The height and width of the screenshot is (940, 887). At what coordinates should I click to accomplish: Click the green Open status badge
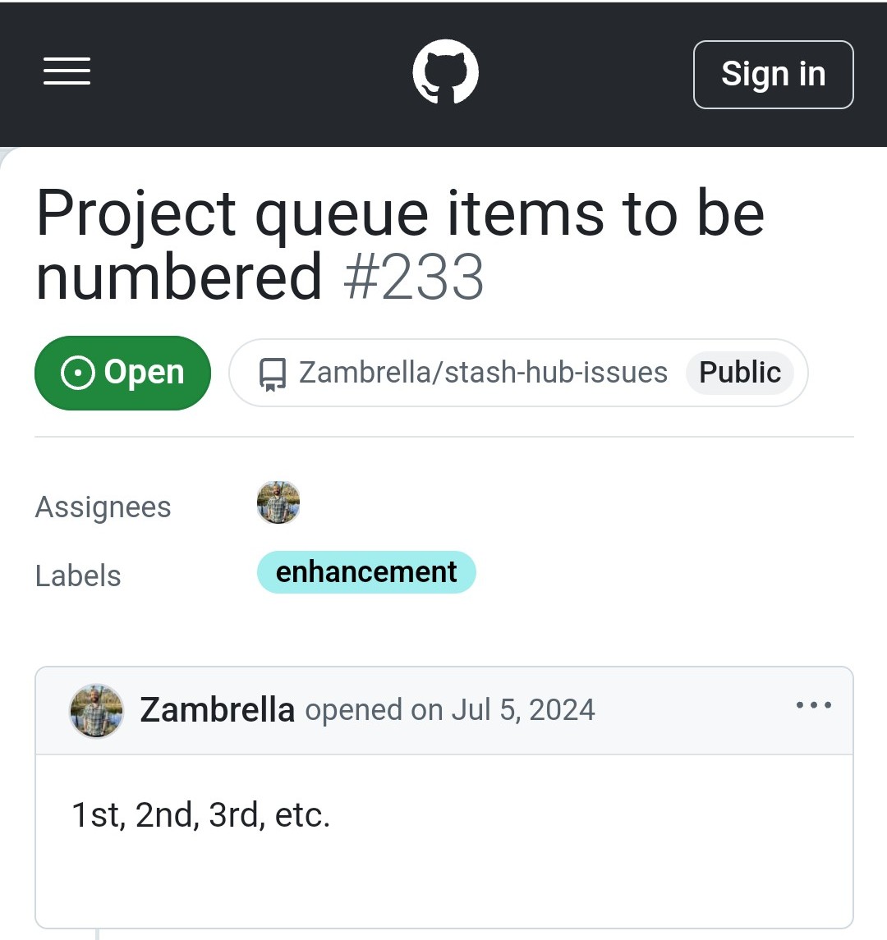[x=122, y=373]
